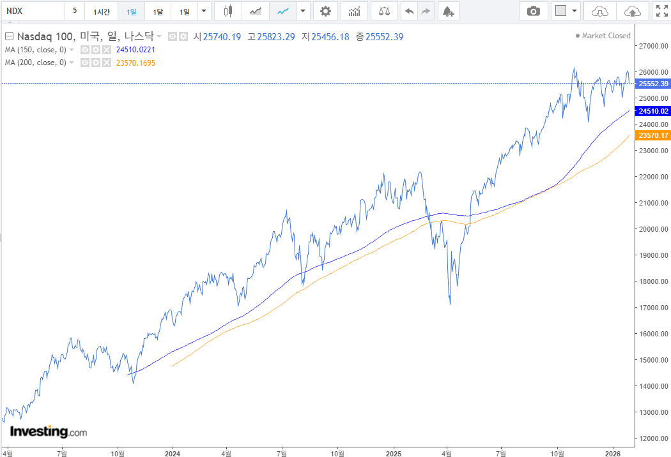Expand the small arrow tab under the symbol box
The width and height of the screenshot is (671, 457).
[10, 22]
